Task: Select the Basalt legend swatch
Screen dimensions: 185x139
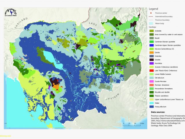Action: pos(151,38)
